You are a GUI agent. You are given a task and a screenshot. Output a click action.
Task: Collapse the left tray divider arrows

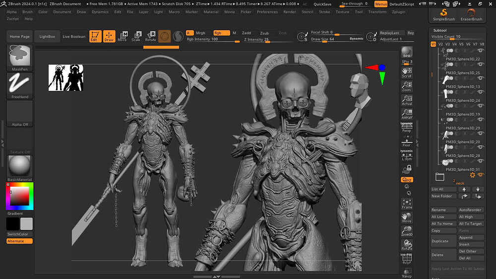[2, 143]
